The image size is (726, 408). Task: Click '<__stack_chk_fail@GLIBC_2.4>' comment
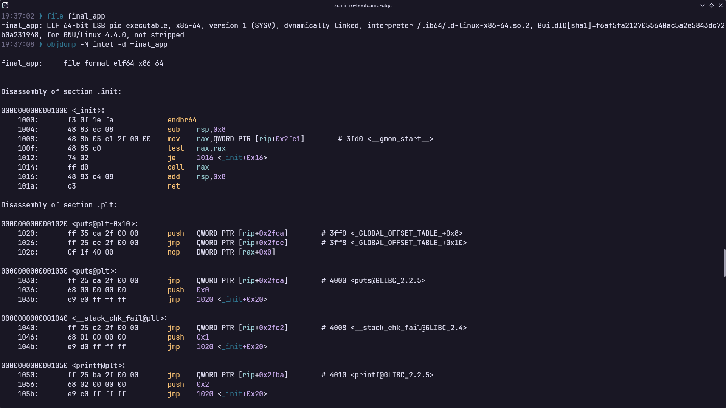(x=409, y=328)
